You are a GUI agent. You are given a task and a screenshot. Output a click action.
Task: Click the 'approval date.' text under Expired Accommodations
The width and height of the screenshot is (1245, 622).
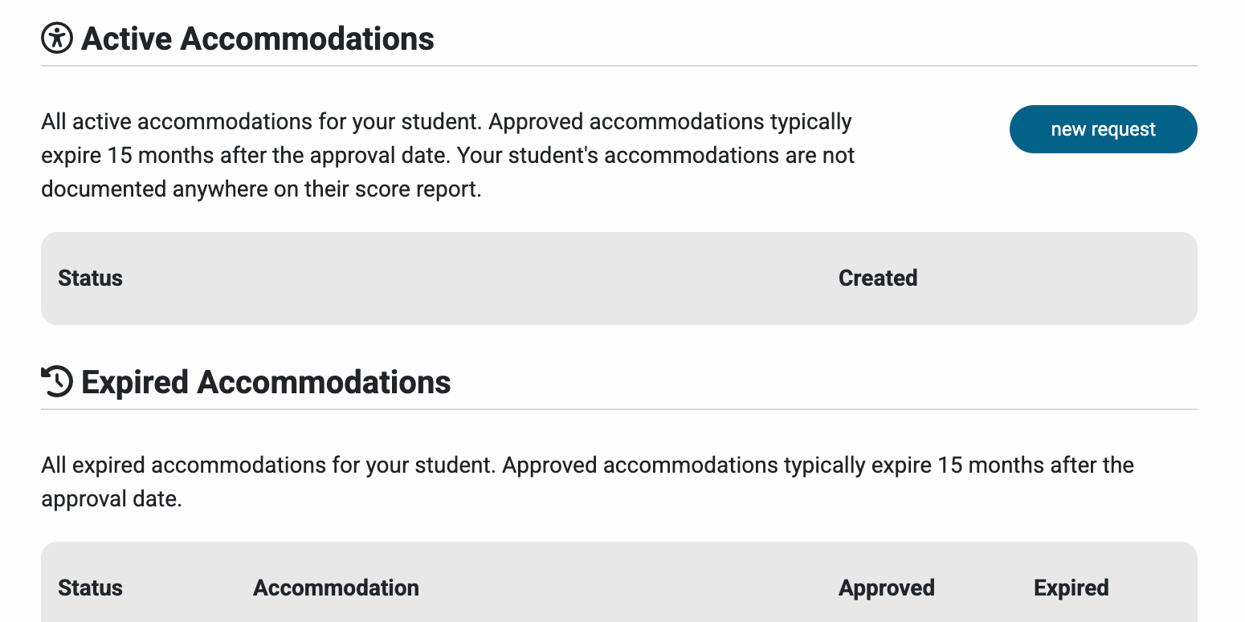point(112,499)
